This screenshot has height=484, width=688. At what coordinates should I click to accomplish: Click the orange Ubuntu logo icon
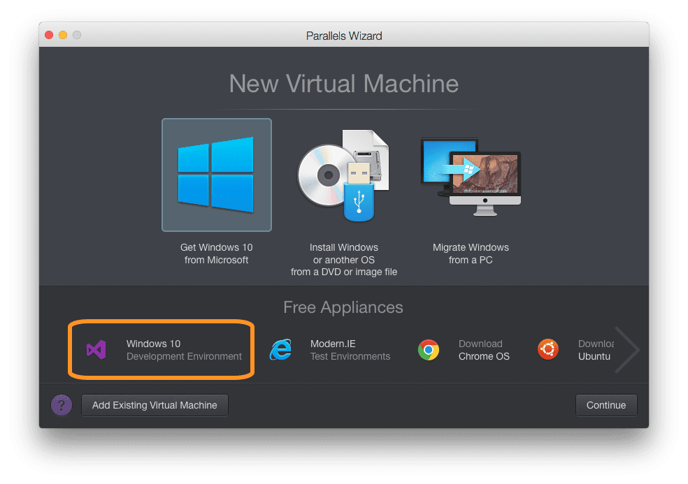pos(548,349)
